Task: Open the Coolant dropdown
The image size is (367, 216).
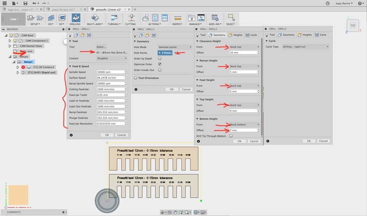Action: click(x=111, y=58)
